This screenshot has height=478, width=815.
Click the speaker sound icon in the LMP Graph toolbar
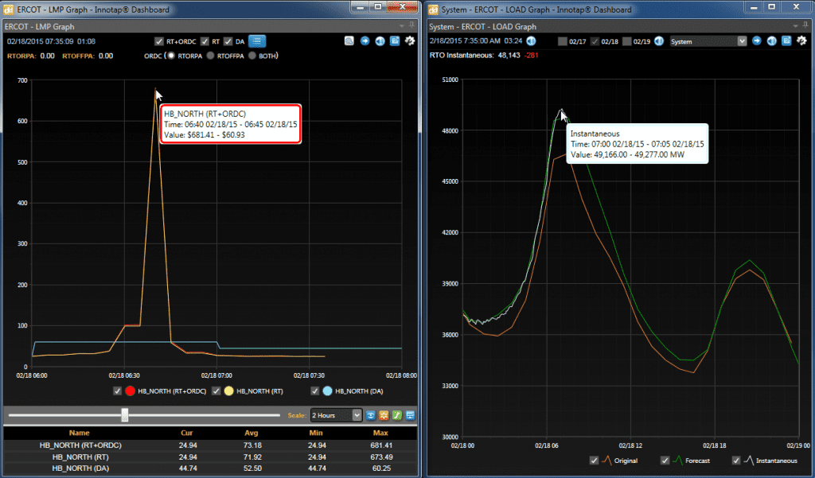[380, 41]
